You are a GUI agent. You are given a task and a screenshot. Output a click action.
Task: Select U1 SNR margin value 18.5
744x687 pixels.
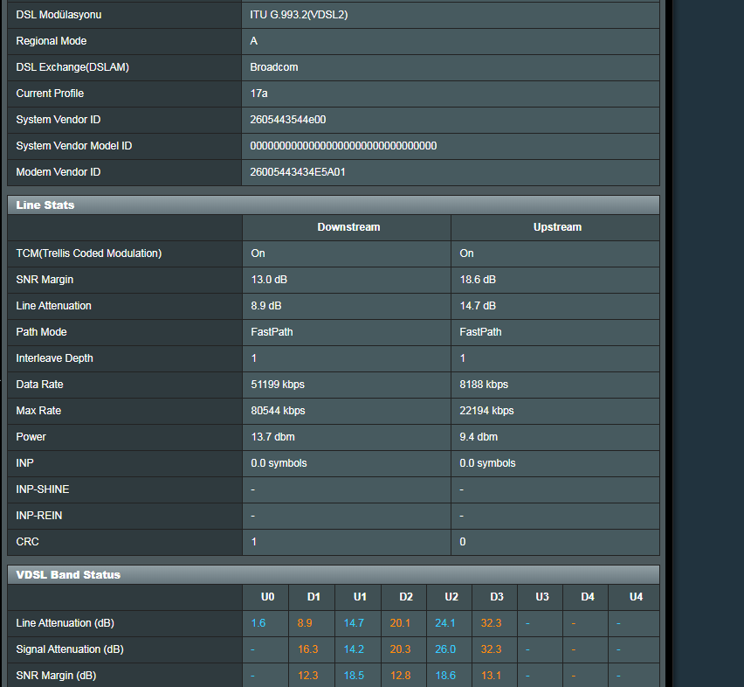pyautogui.click(x=354, y=675)
